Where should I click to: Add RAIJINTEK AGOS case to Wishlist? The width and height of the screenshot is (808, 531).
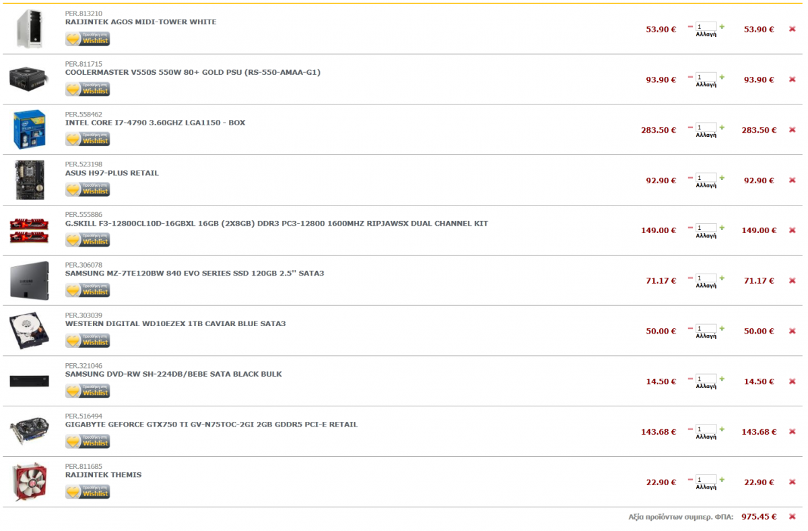[x=88, y=39]
